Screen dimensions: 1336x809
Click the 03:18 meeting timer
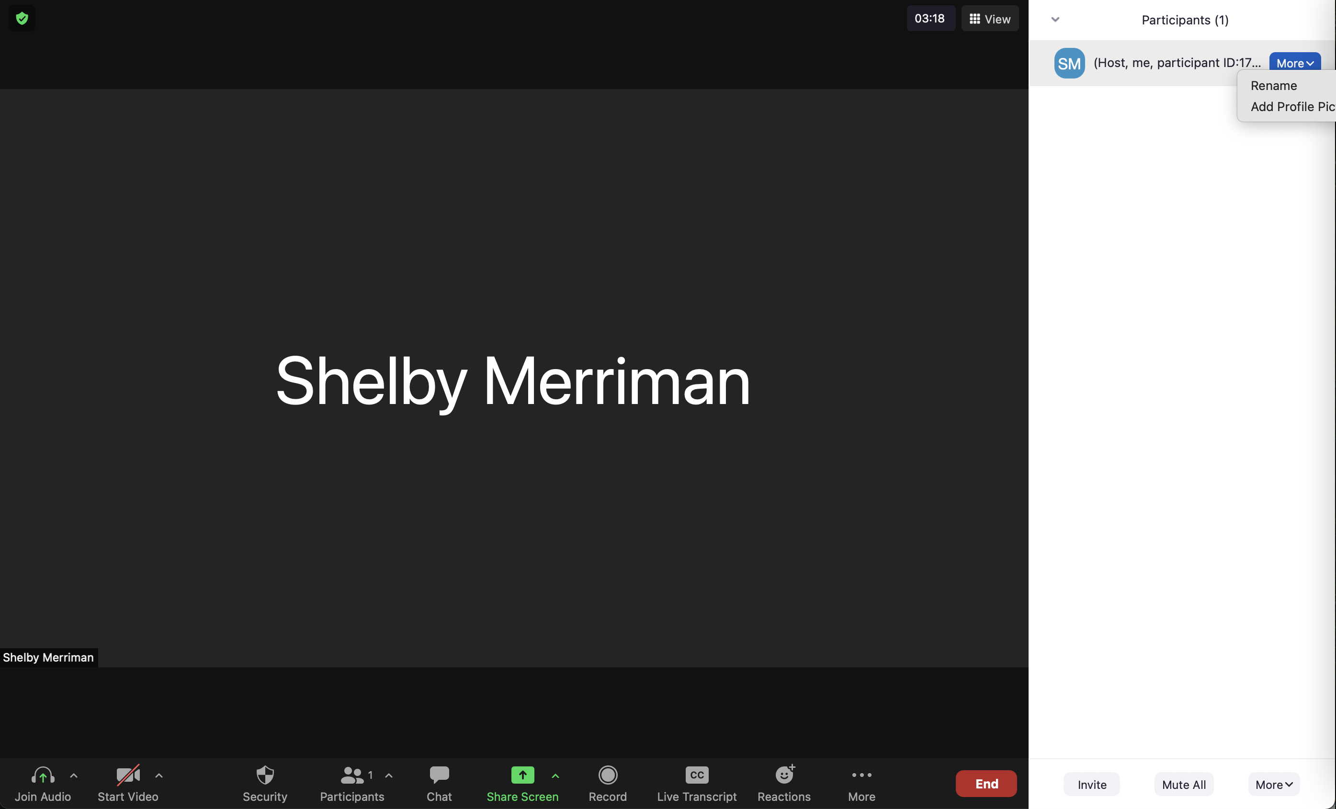click(929, 18)
